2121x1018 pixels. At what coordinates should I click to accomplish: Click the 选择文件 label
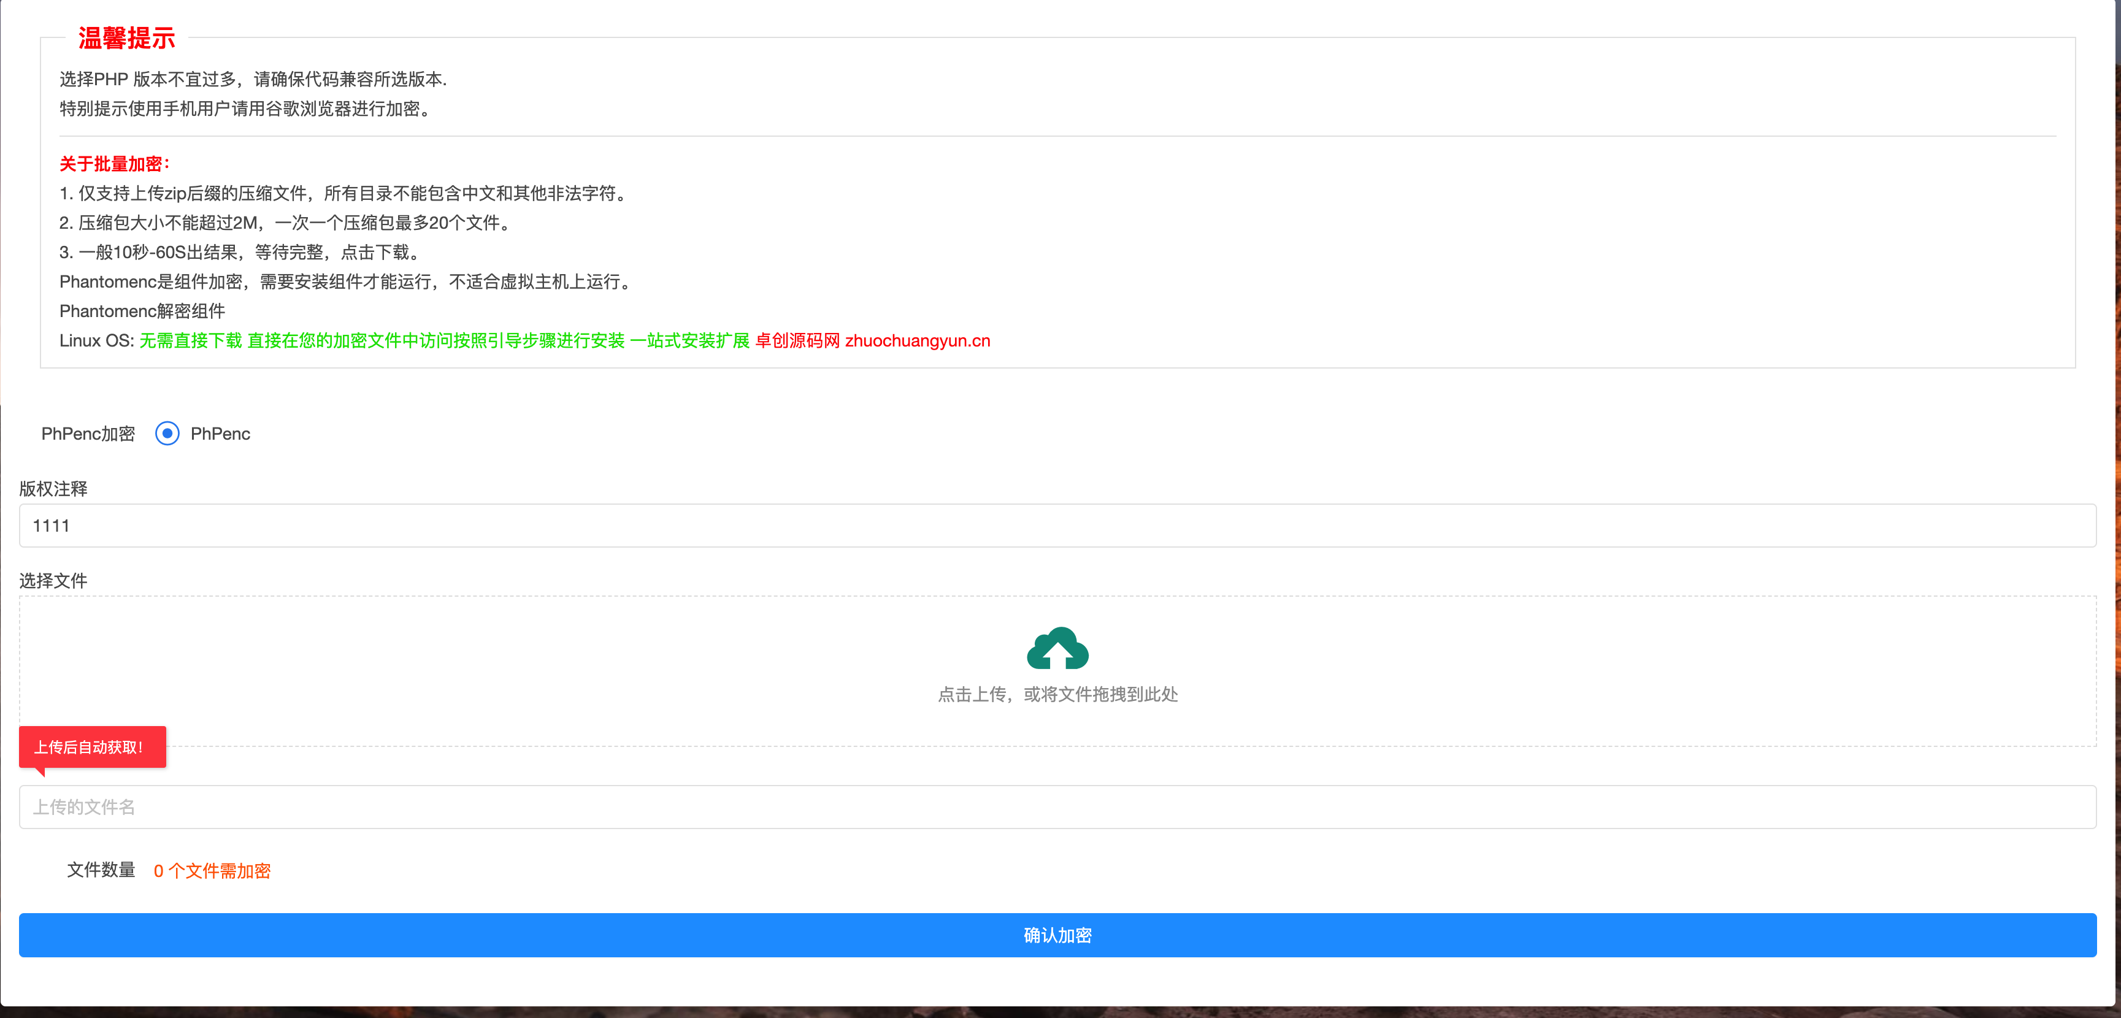[53, 581]
